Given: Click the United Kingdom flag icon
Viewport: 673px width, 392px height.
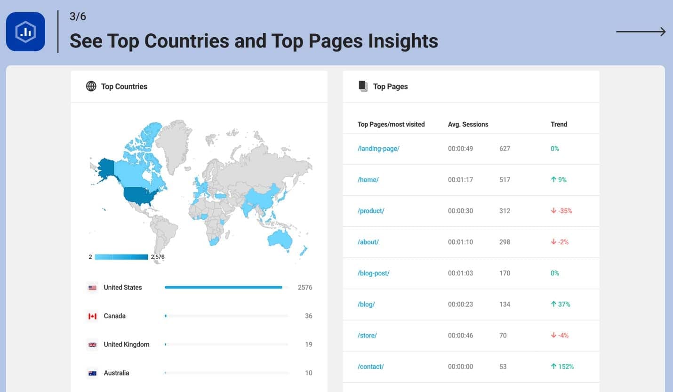Looking at the screenshot, I should point(92,344).
